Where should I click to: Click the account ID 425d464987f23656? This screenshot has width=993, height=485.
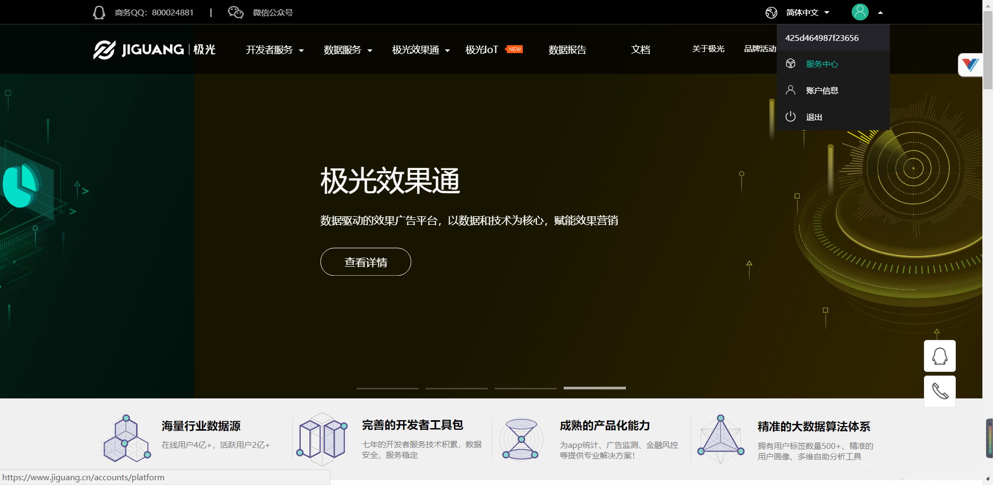tap(821, 37)
